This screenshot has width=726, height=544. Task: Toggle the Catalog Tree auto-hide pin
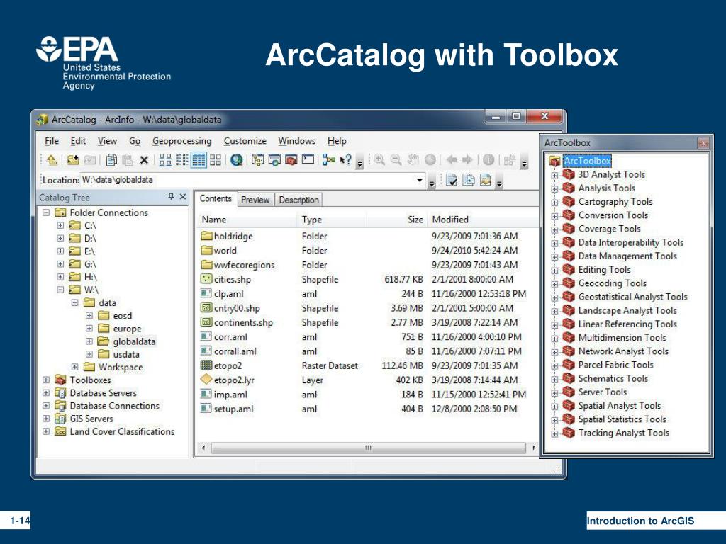[x=171, y=197]
